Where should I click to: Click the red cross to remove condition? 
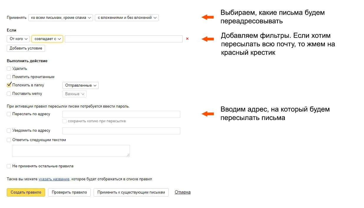pos(187,39)
